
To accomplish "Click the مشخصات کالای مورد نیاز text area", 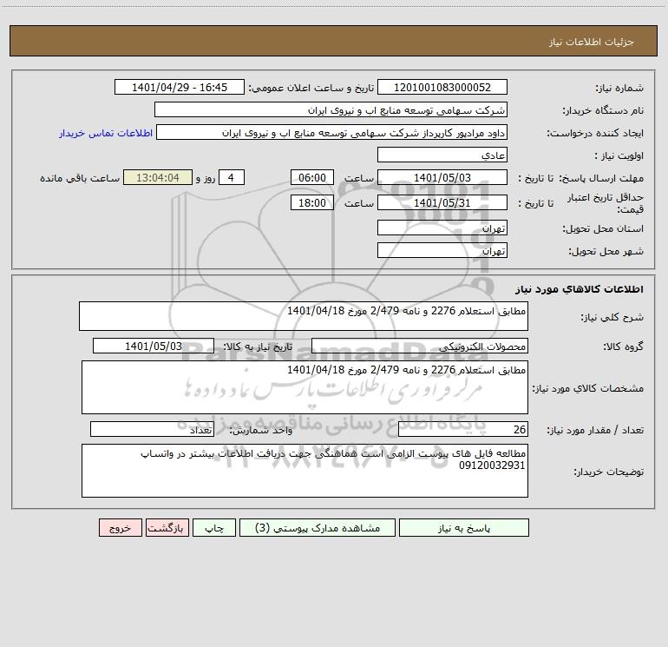I will (305, 387).
